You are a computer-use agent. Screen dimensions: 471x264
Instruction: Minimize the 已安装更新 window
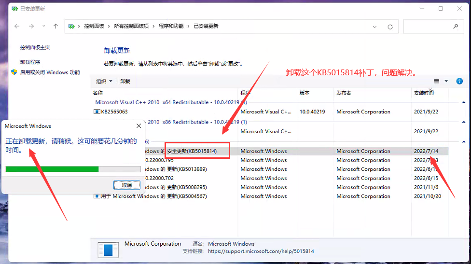coord(422,9)
